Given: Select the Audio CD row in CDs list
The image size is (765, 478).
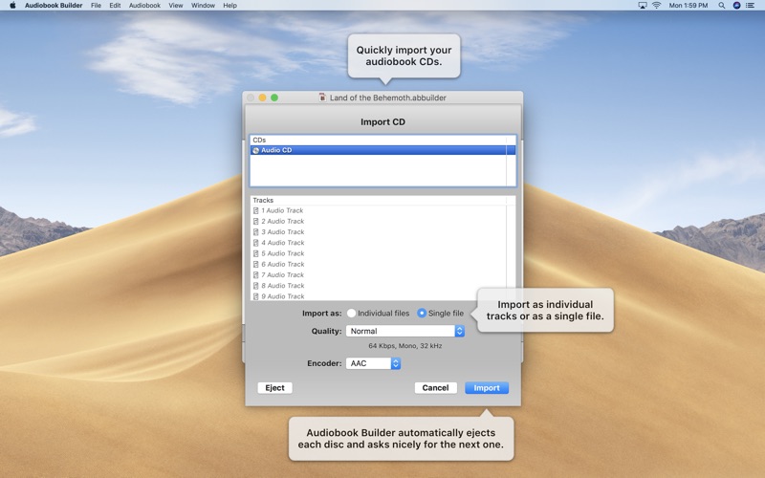Looking at the screenshot, I should click(383, 150).
